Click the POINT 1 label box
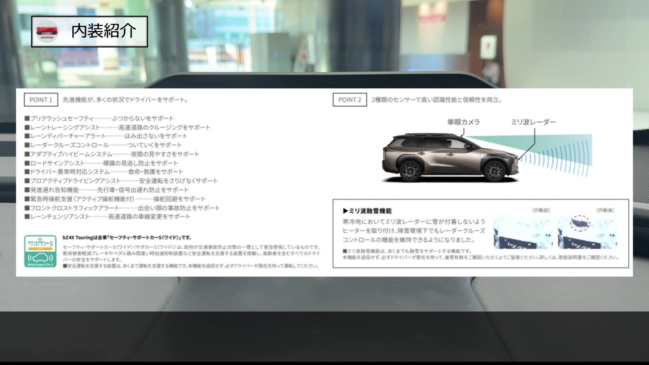Image resolution: width=649 pixels, height=365 pixels. pos(41,100)
